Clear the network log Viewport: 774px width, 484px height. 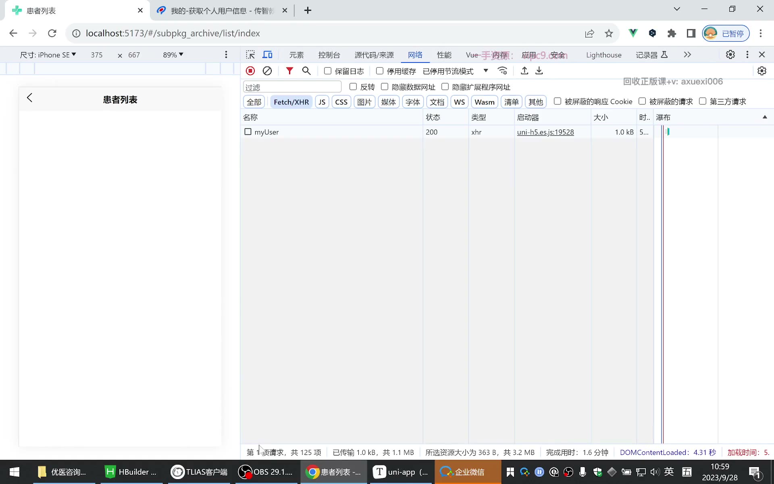tap(267, 71)
